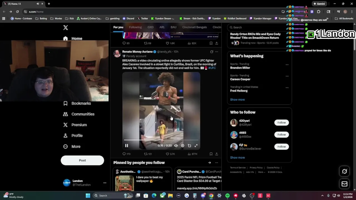The image size is (356, 200).
Task: Open the Randy Orton RKOs Miz story
Action: pos(255,36)
